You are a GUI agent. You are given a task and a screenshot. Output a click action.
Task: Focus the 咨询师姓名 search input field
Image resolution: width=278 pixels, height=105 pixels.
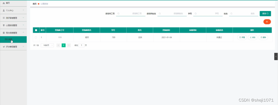click(172, 13)
